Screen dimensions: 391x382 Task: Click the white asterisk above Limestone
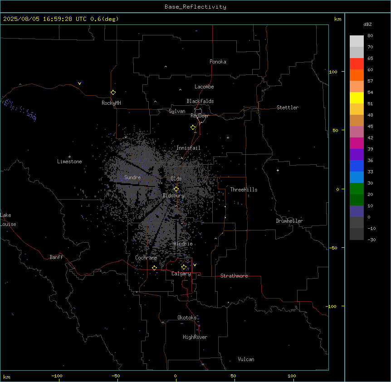click(x=69, y=157)
